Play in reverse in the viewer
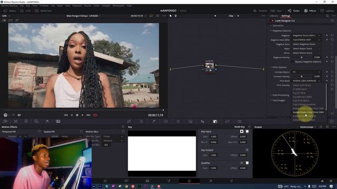This screenshot has width=337, height=189. (72, 115)
